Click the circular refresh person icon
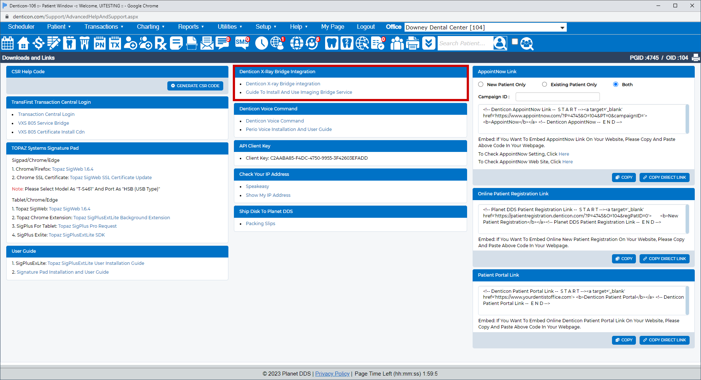Viewport: 701px width, 380px height. (313, 43)
